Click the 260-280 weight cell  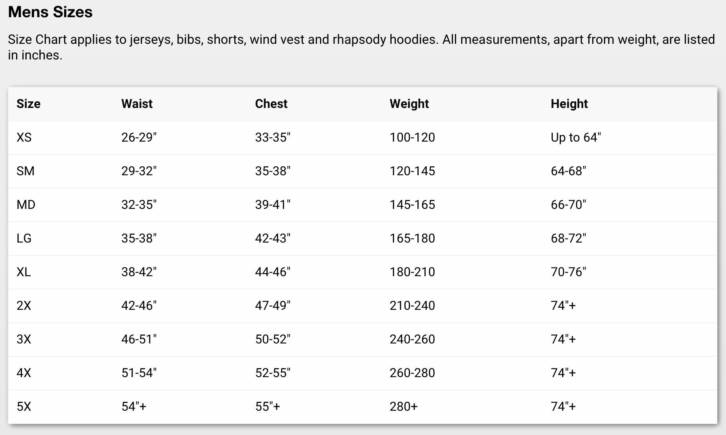coord(412,373)
